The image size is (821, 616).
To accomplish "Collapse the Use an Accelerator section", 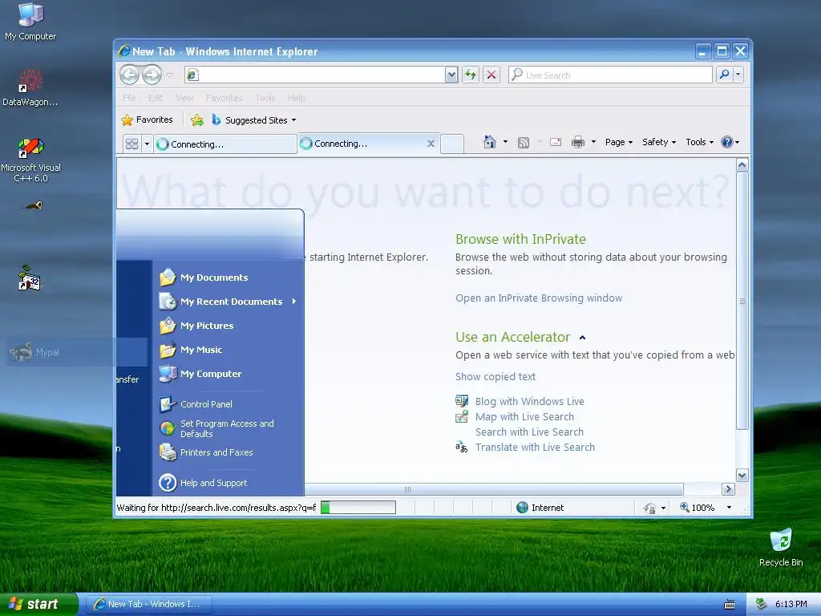I will pos(582,338).
